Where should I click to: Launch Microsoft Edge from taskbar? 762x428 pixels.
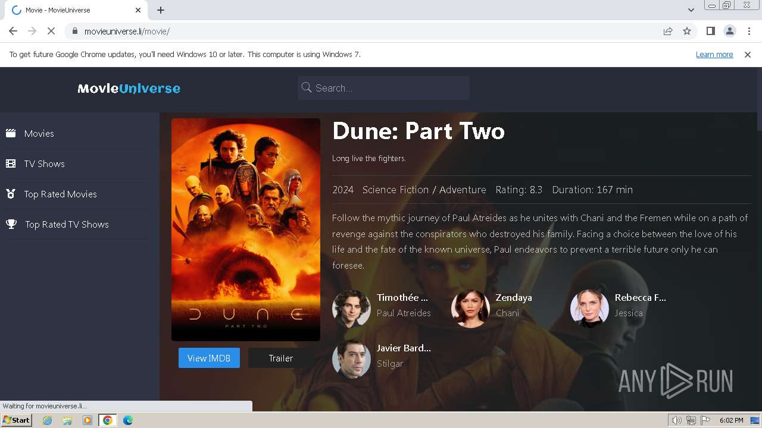click(x=128, y=420)
